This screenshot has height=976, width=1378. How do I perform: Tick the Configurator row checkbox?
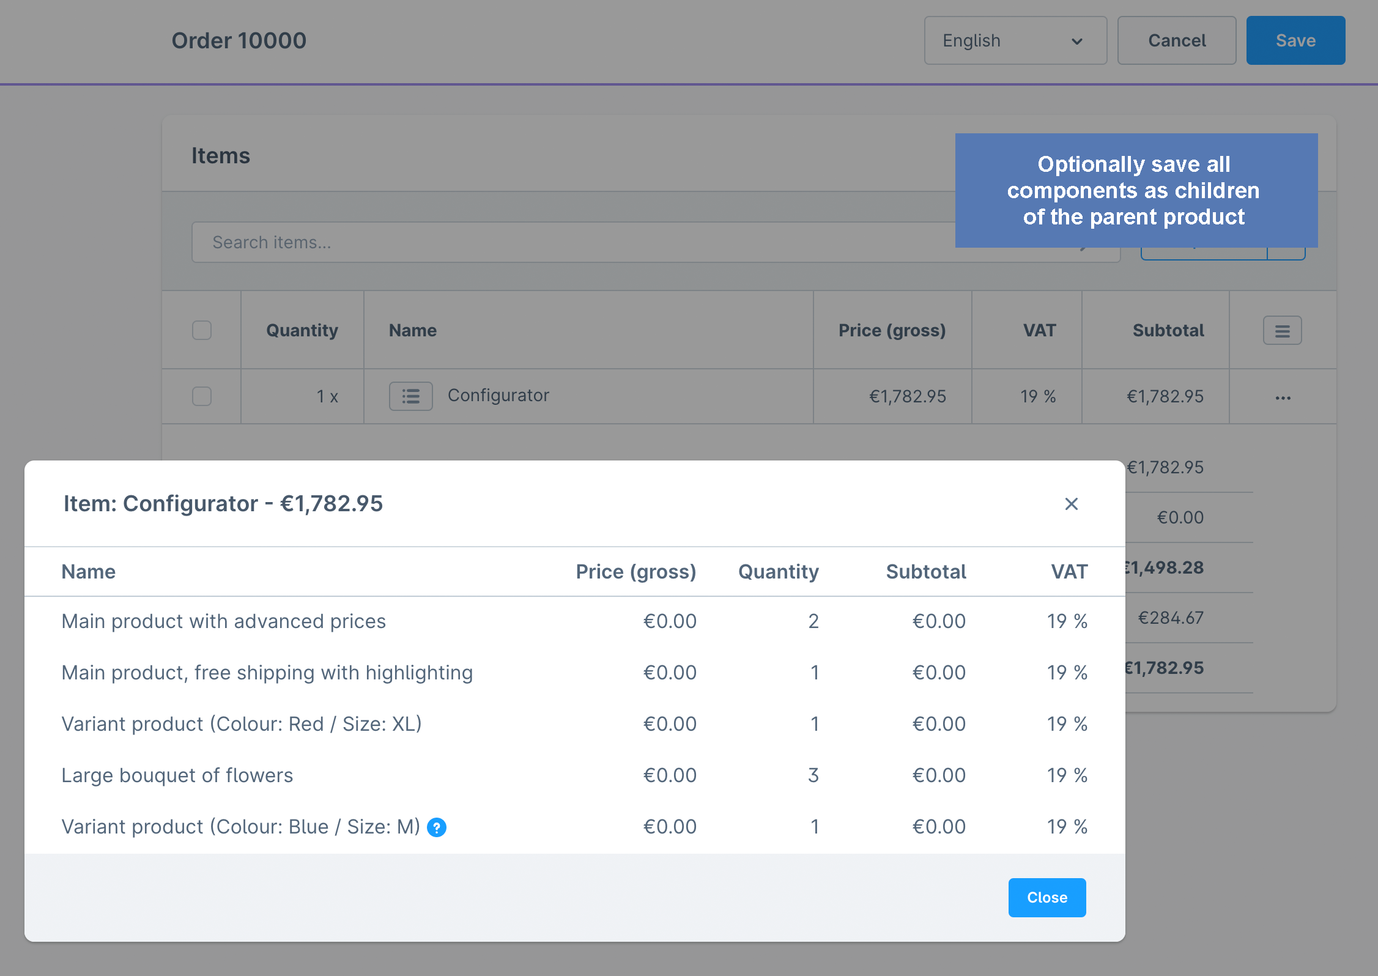pyautogui.click(x=202, y=396)
